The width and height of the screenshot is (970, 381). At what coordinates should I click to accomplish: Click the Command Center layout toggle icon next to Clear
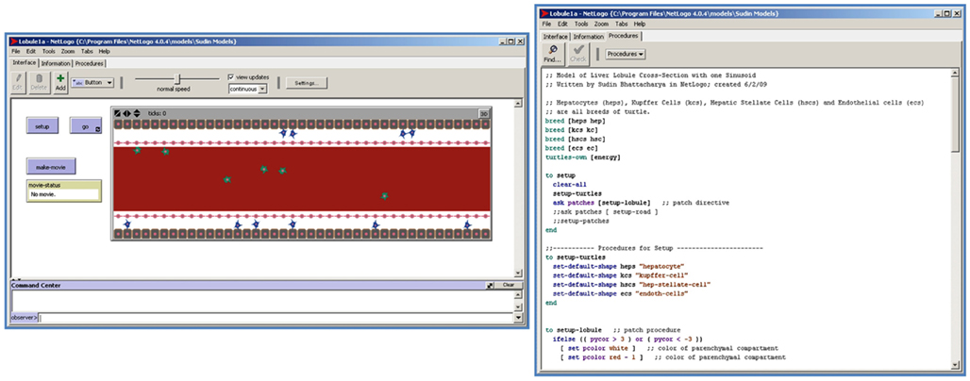490,285
